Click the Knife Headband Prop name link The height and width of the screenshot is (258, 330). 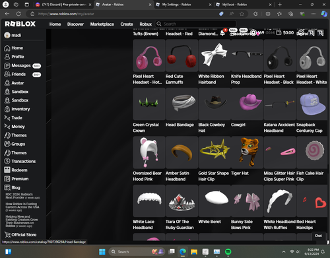246,79
